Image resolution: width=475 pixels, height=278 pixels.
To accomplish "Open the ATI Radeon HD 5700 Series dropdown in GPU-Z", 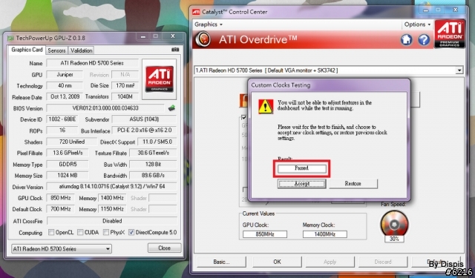I will (62, 249).
